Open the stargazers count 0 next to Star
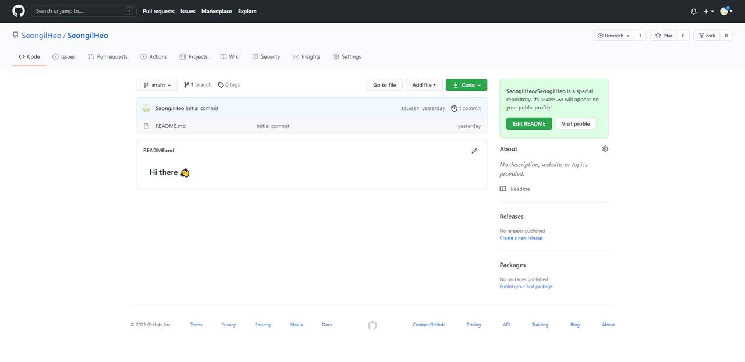The height and width of the screenshot is (362, 745). click(x=683, y=36)
